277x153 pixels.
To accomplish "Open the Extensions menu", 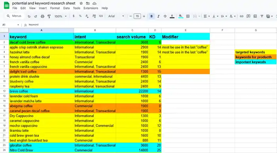I will pos(91,8).
